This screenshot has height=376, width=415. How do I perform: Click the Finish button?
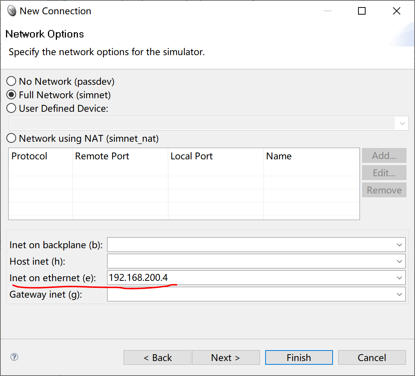(x=299, y=357)
